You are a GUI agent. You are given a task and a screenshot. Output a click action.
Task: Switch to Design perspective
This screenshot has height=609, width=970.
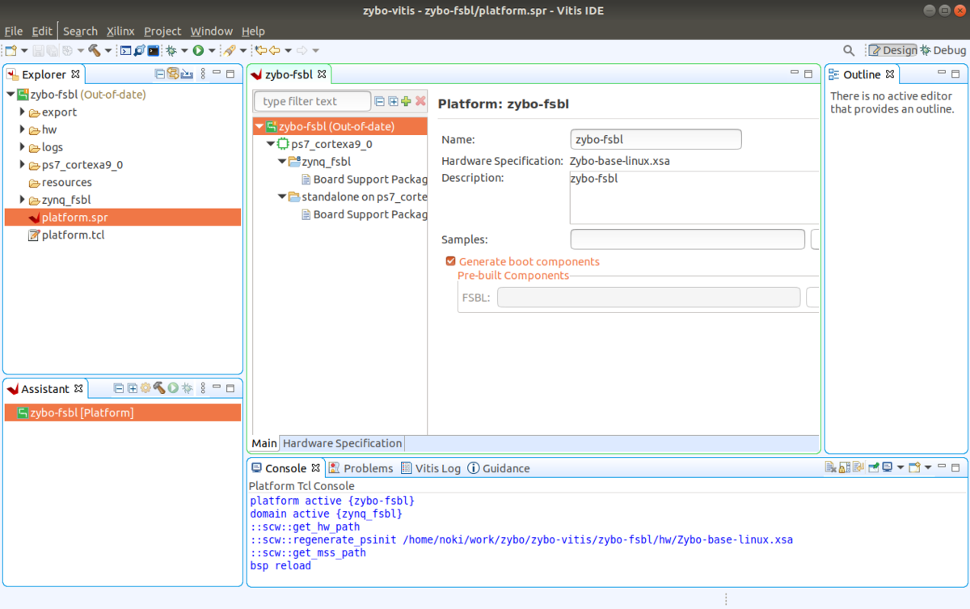coord(892,50)
